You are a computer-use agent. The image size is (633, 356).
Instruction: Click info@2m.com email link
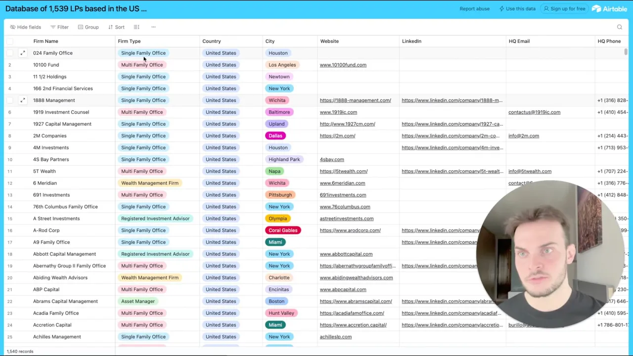tap(524, 136)
